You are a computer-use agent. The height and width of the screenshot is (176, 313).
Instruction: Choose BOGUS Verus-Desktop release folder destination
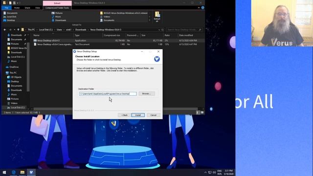point(124,13)
